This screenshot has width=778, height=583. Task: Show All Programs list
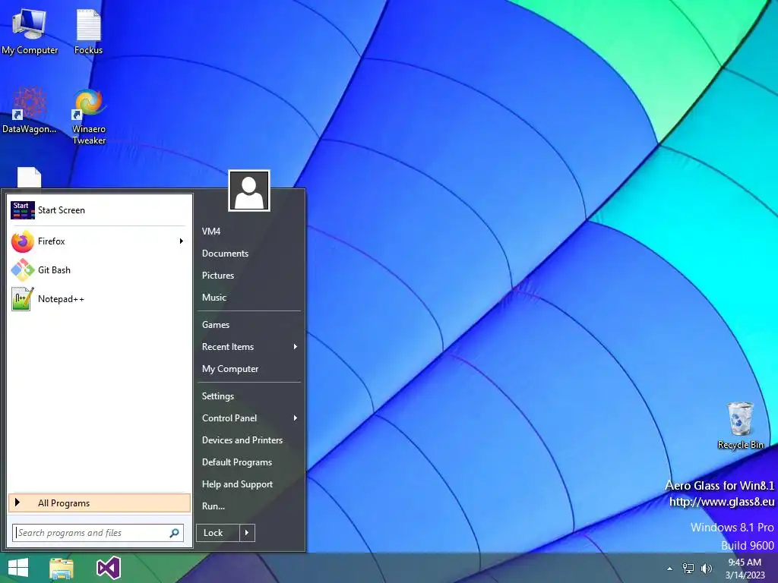pos(100,503)
